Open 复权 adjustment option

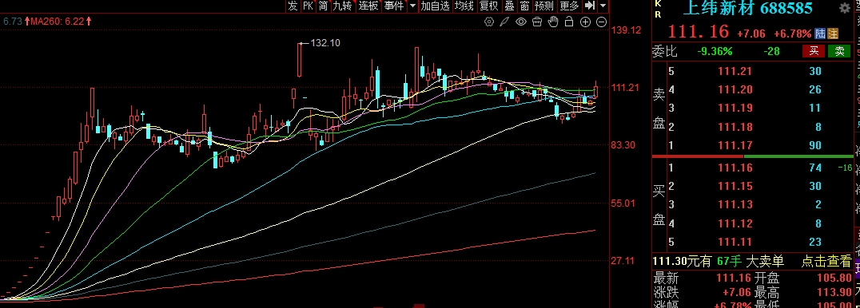[488, 6]
